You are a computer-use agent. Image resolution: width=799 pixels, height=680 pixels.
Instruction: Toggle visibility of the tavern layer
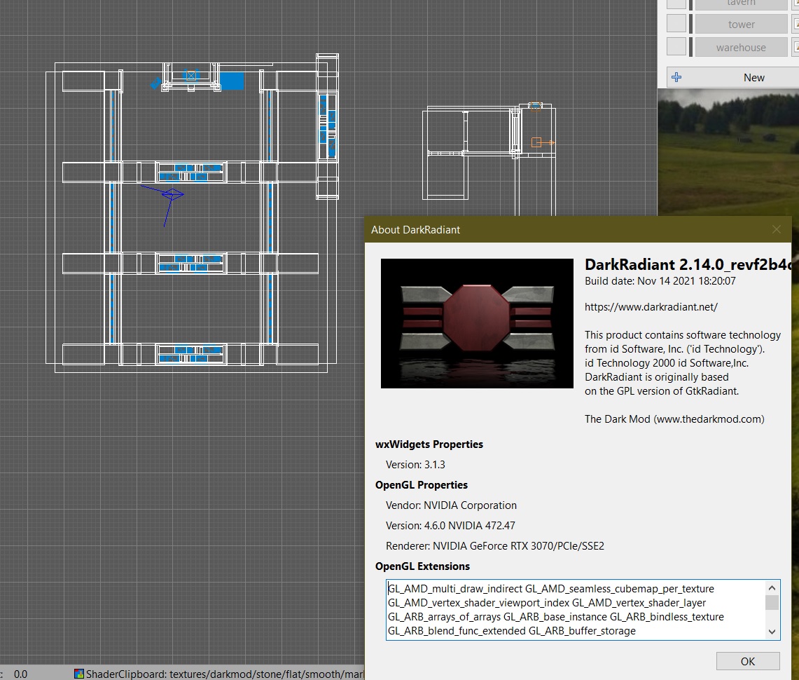(676, 4)
